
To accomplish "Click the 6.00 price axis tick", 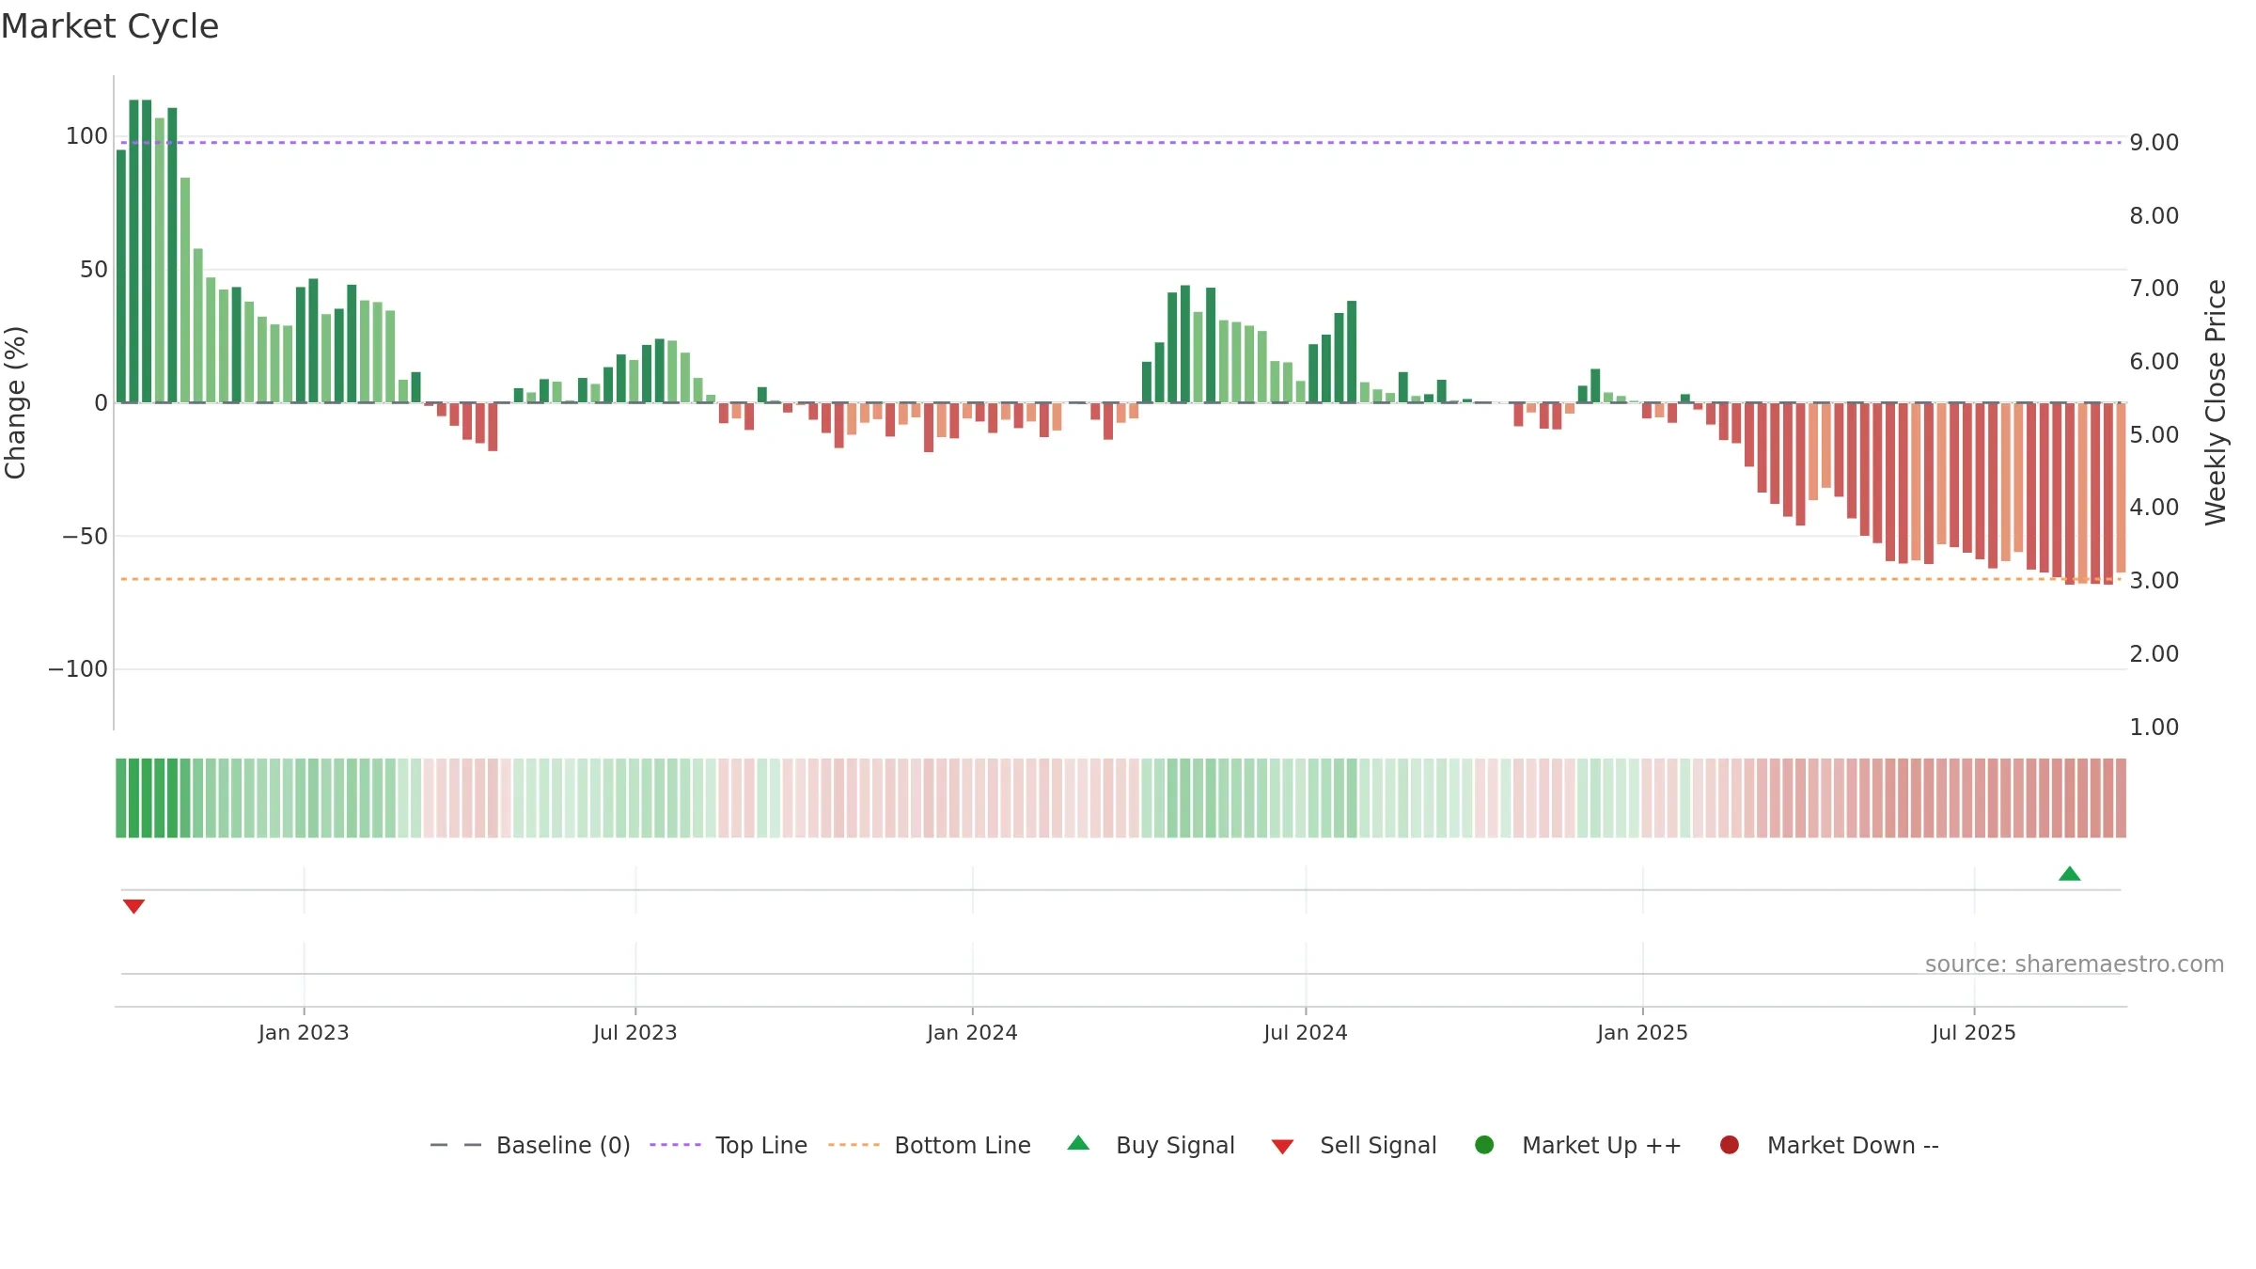I will 2154,362.
